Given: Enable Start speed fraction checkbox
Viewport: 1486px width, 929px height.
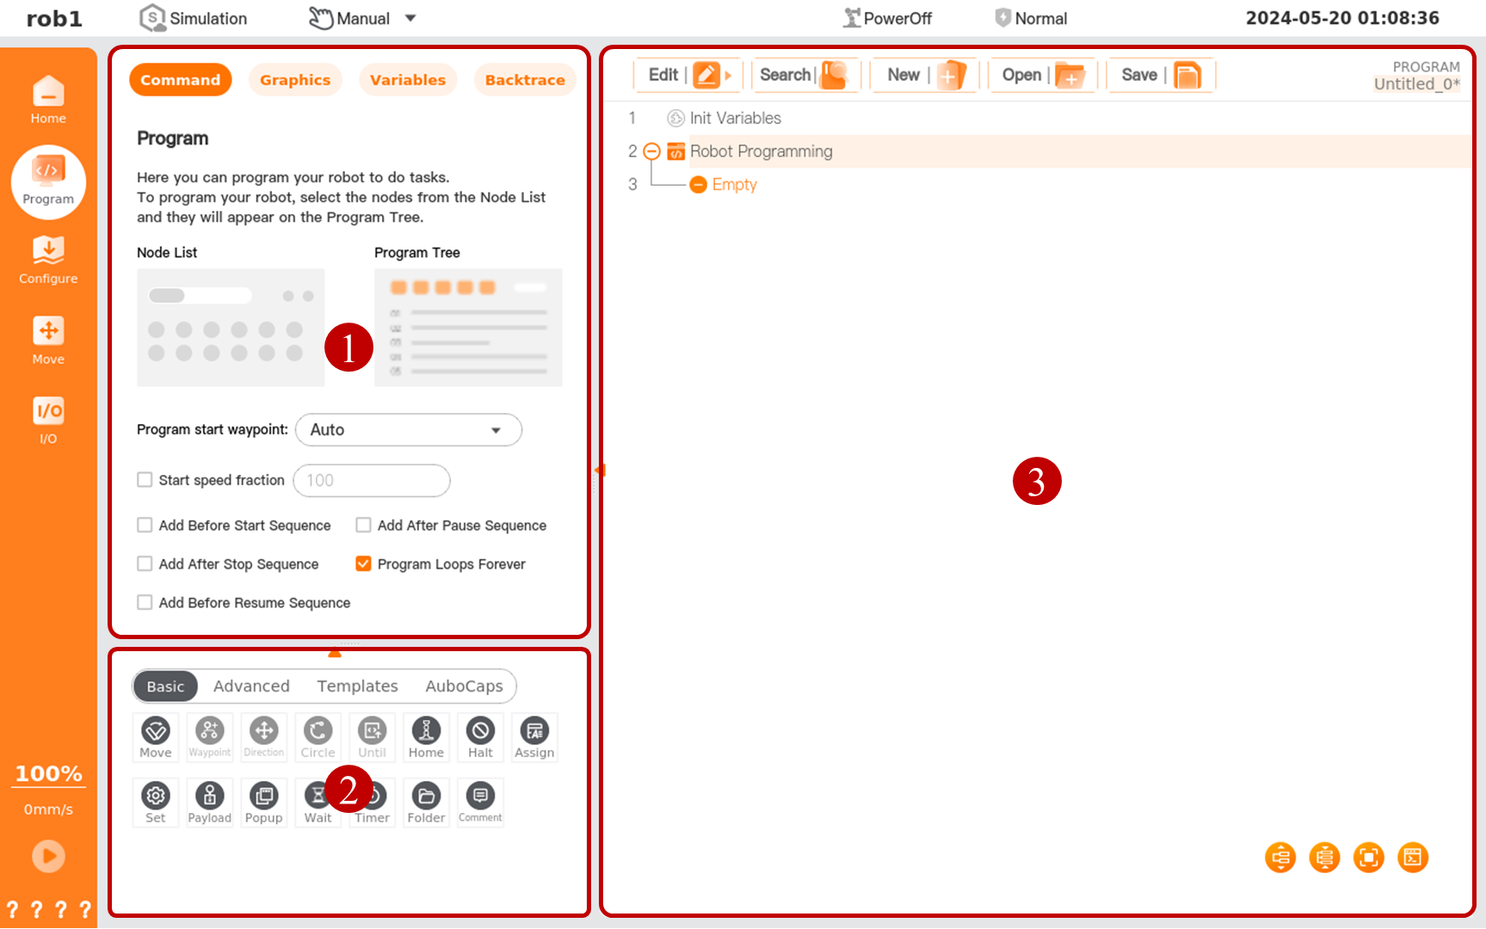Looking at the screenshot, I should click(x=145, y=480).
